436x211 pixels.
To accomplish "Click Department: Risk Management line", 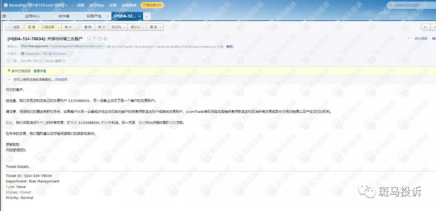I will [33, 181].
